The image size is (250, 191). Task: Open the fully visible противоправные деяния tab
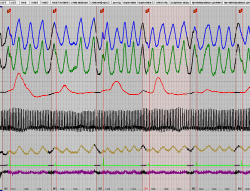click(206, 3)
